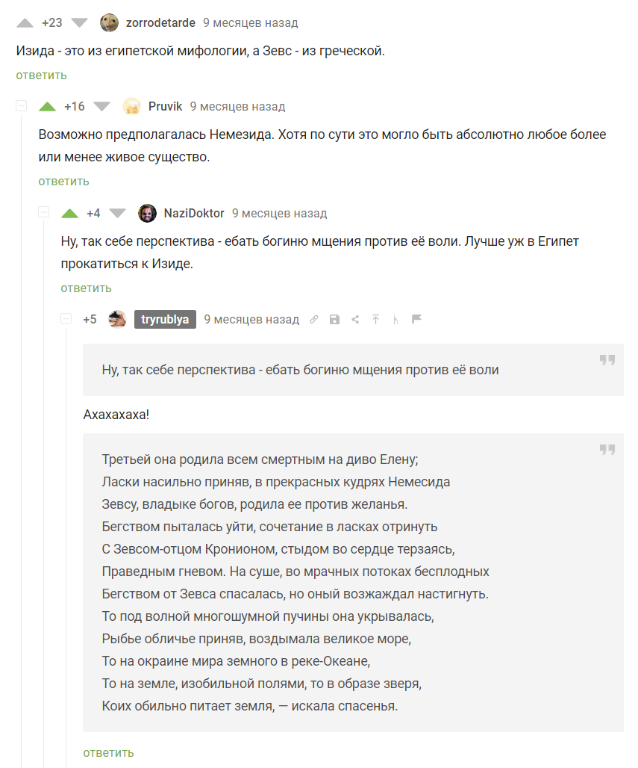
Task: Click Pruvik's avatar picture
Action: pos(132,107)
